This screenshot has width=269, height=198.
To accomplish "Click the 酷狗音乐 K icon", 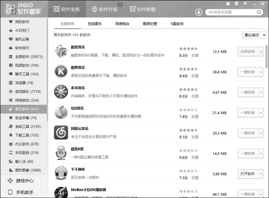I will coord(61,71).
